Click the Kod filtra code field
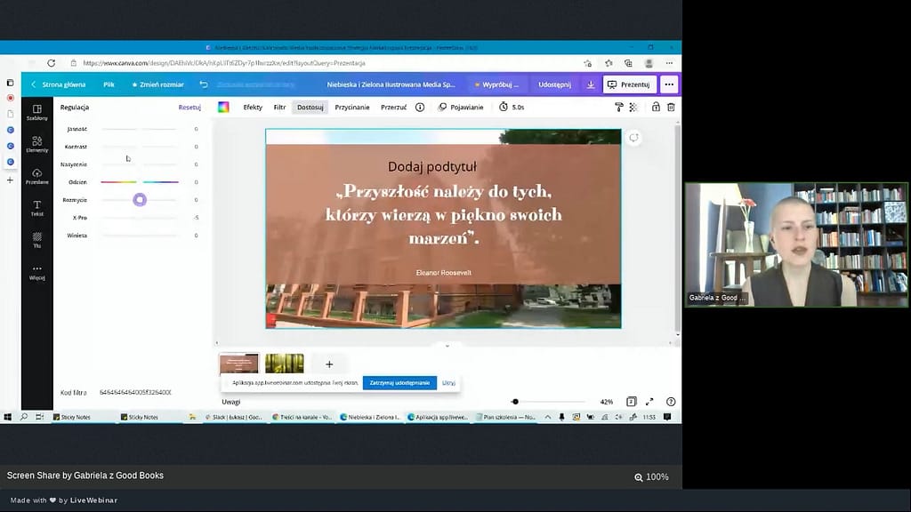The image size is (911, 512). tap(135, 392)
